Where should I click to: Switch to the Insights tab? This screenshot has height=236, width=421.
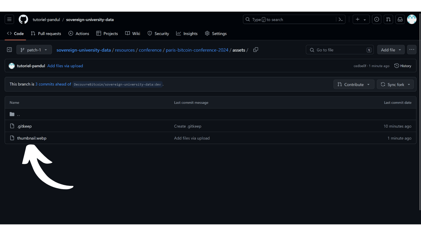tap(187, 33)
